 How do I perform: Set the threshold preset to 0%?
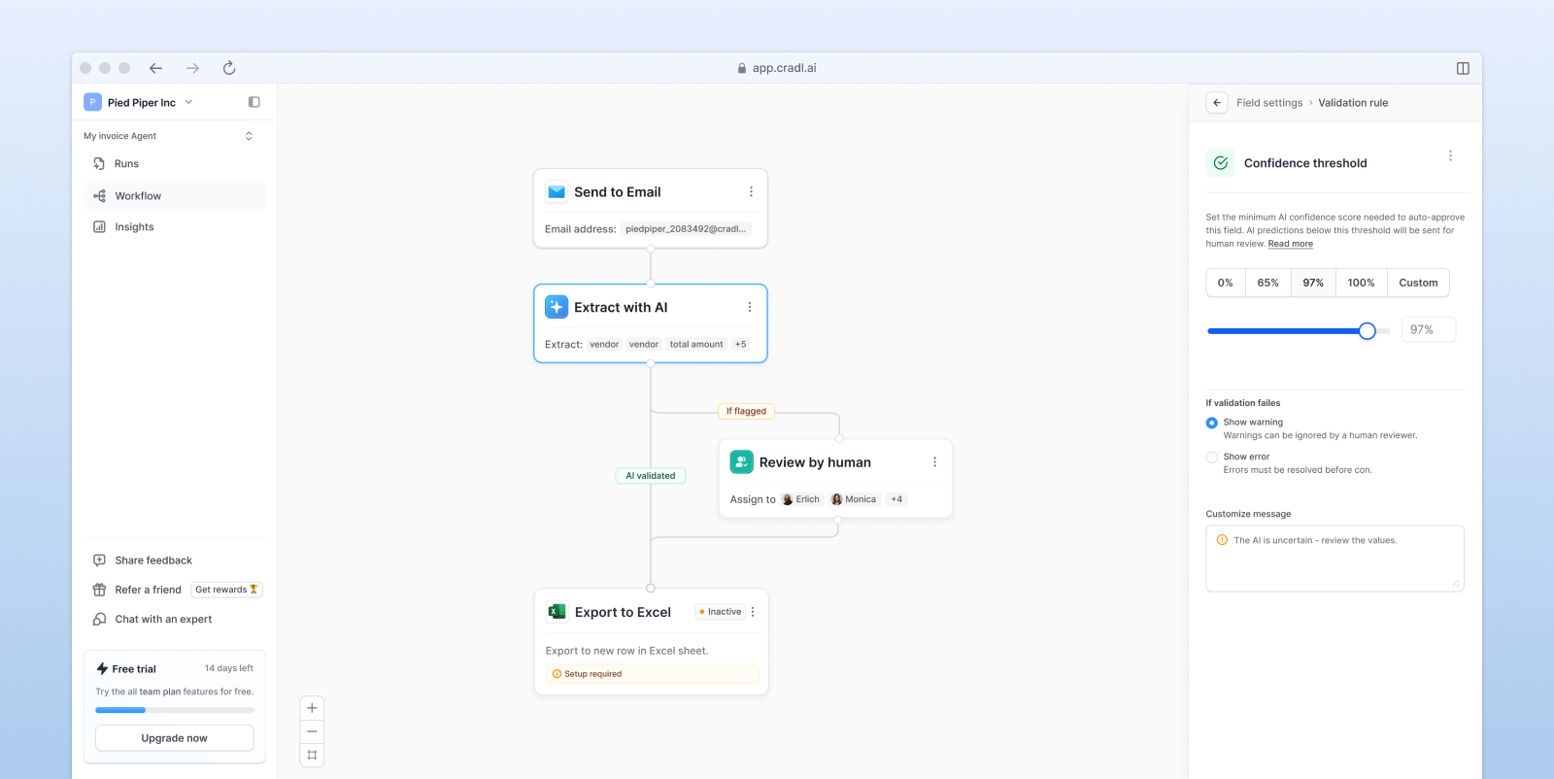(x=1226, y=283)
